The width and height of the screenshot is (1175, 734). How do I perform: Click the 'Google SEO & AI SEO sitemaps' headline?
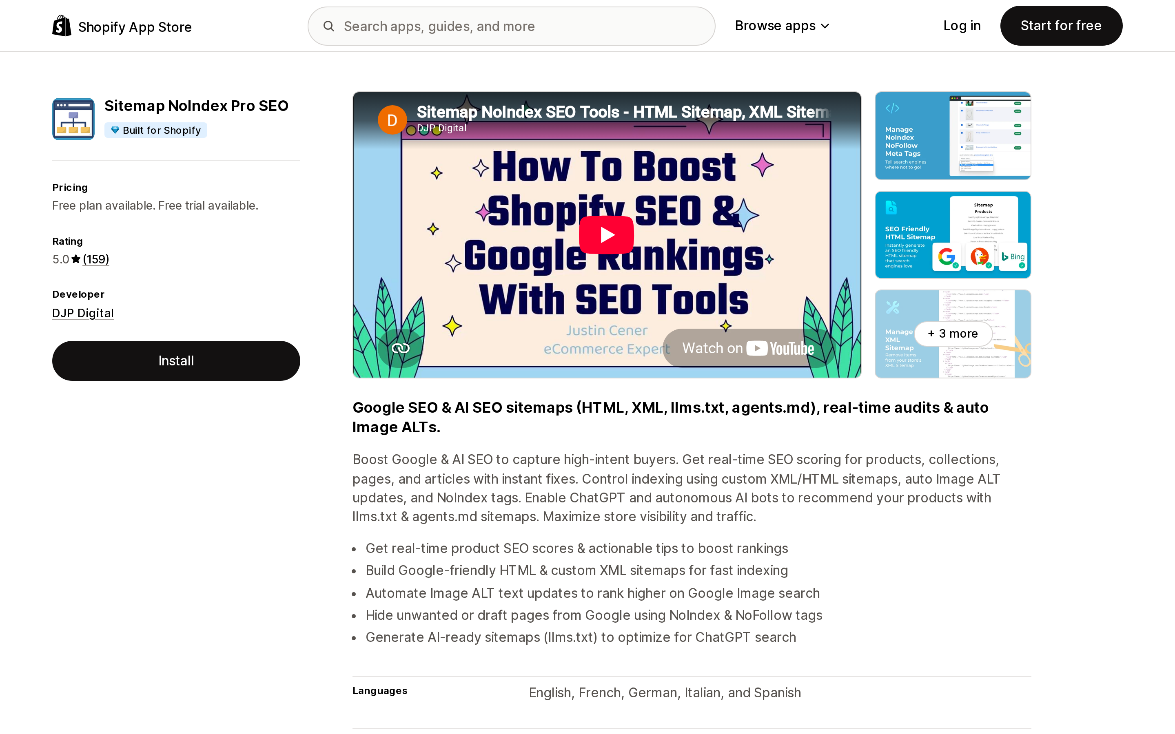(671, 417)
